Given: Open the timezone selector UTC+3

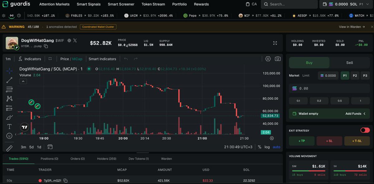Looking at the screenshot, I should point(238,147).
